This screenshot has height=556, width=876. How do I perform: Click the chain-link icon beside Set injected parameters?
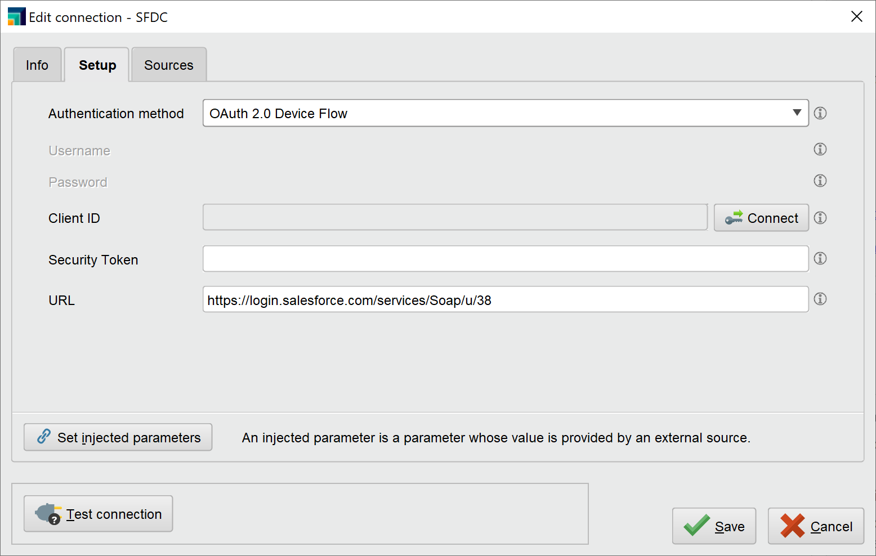44,437
